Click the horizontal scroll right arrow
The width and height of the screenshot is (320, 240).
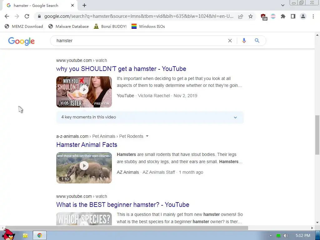[312, 228]
